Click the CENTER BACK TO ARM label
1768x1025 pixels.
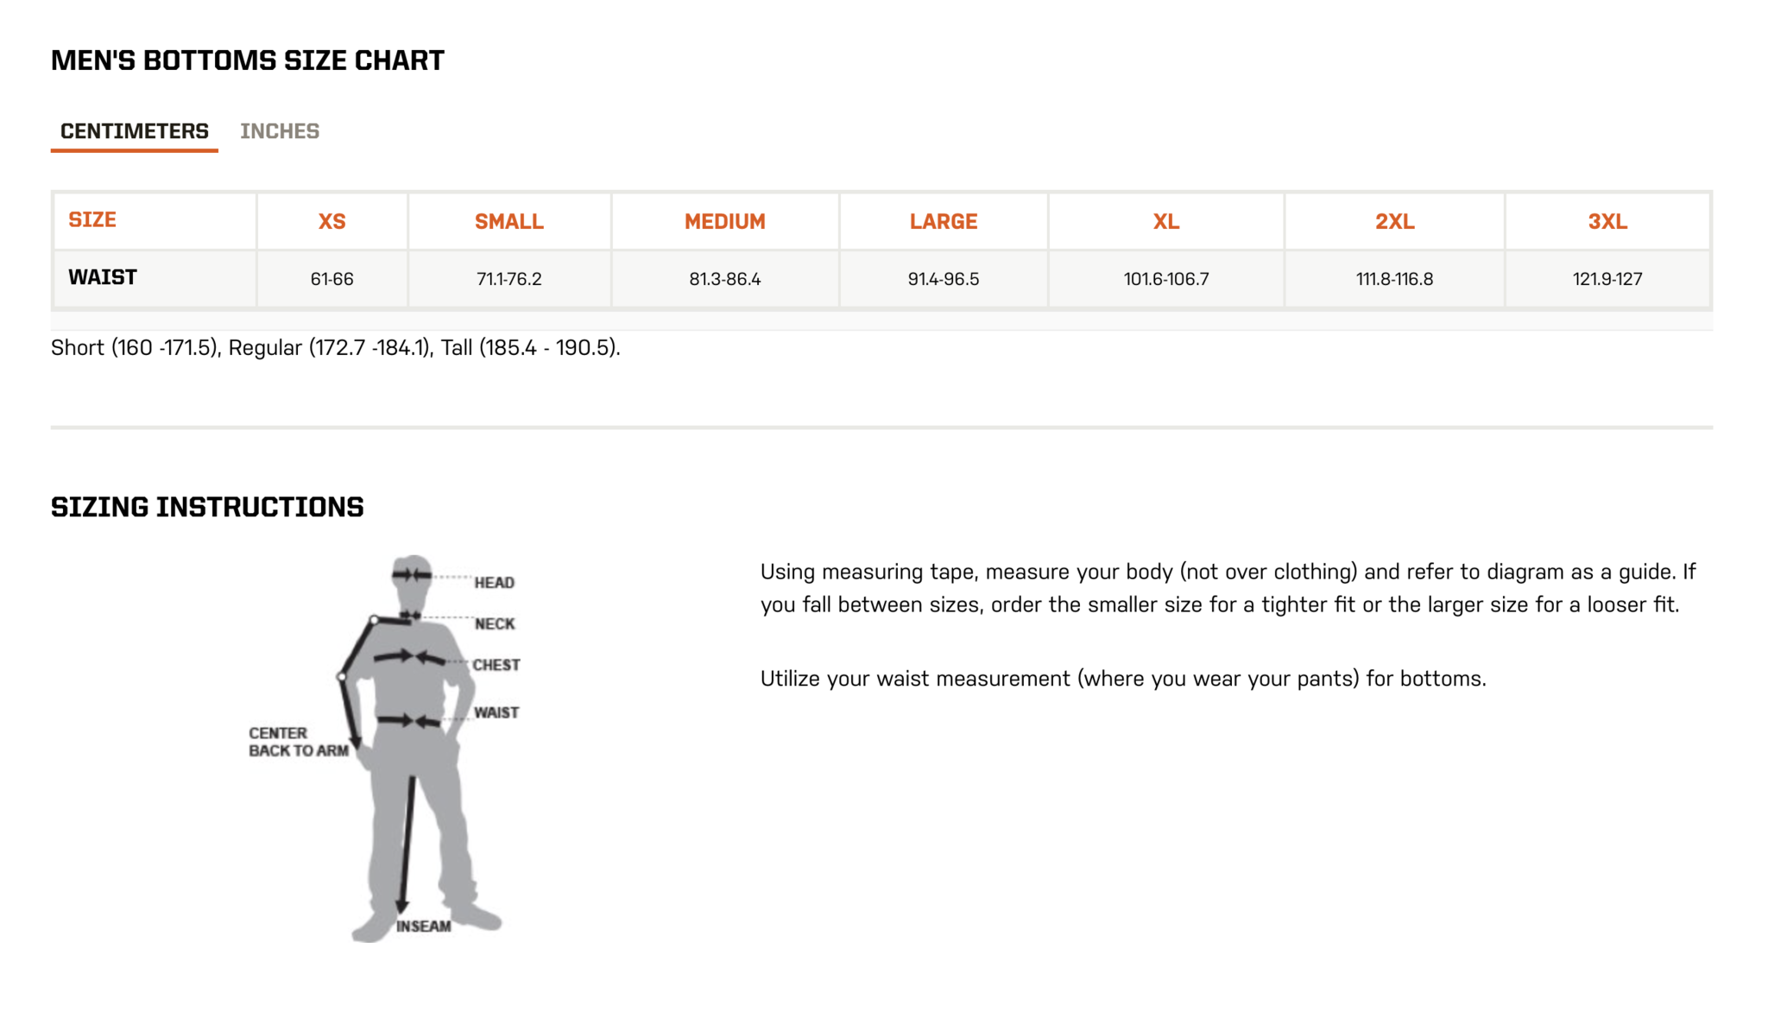tap(298, 742)
